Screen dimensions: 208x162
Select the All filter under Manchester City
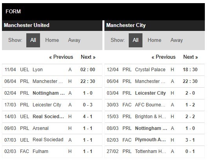[x=135, y=40]
